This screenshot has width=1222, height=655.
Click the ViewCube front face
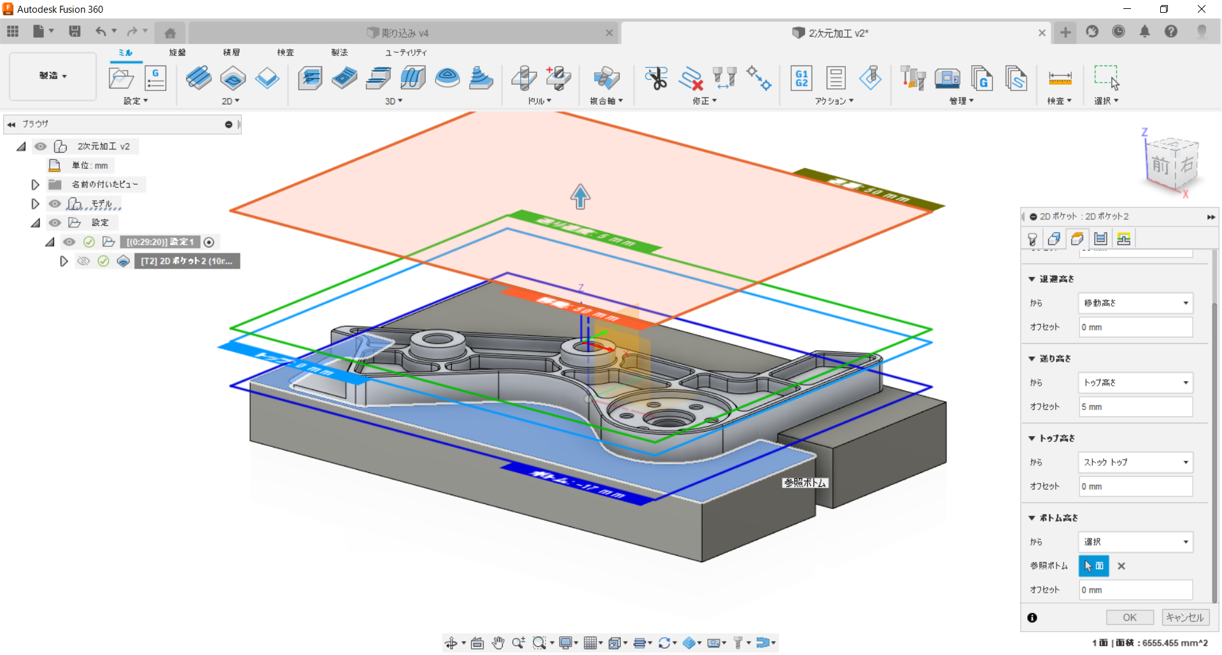click(1160, 166)
